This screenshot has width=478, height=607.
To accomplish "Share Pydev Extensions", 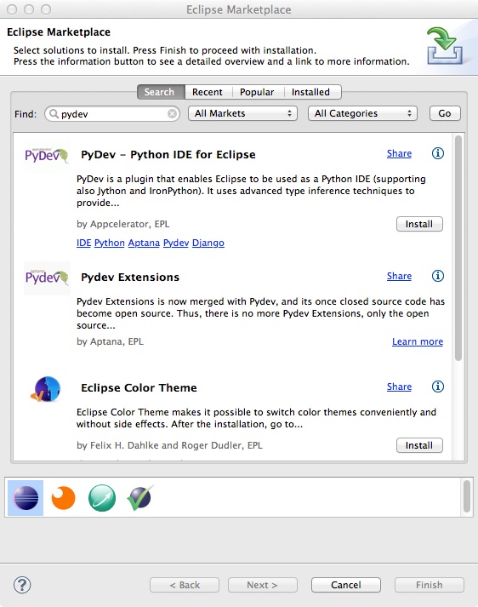I will [399, 277].
